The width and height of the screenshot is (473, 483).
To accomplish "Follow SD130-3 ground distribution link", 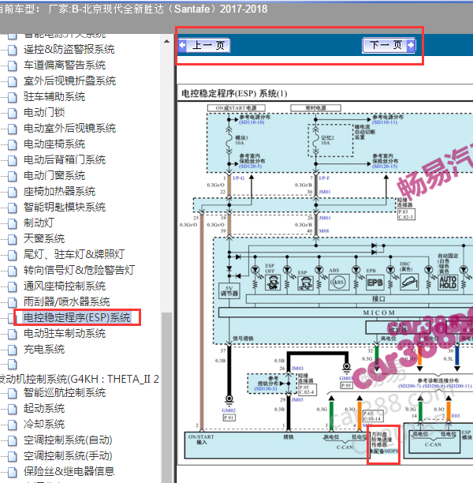I will [x=266, y=389].
